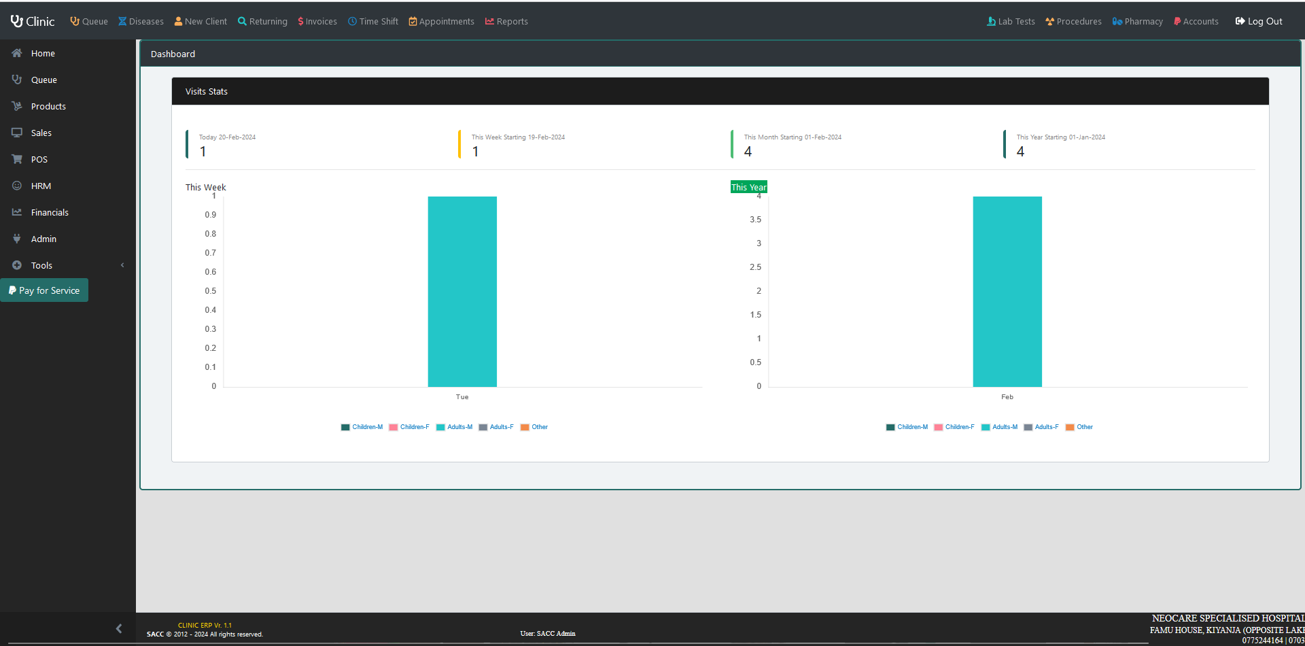Screen dimensions: 1305x646
Task: Toggle Other legend in This Year chart
Action: (1079, 427)
